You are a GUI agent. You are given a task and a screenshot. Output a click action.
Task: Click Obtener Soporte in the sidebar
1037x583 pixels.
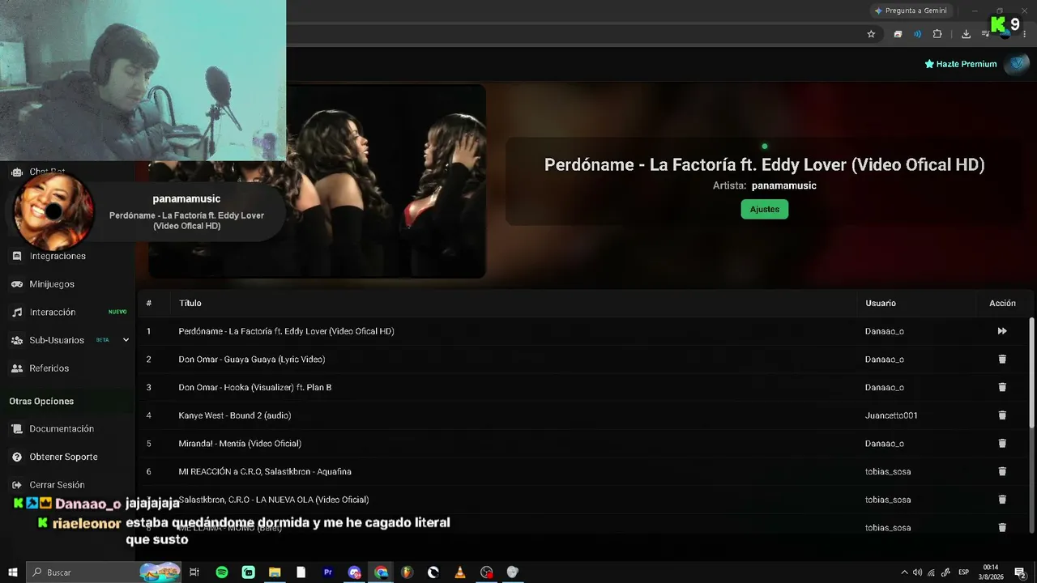pos(63,457)
